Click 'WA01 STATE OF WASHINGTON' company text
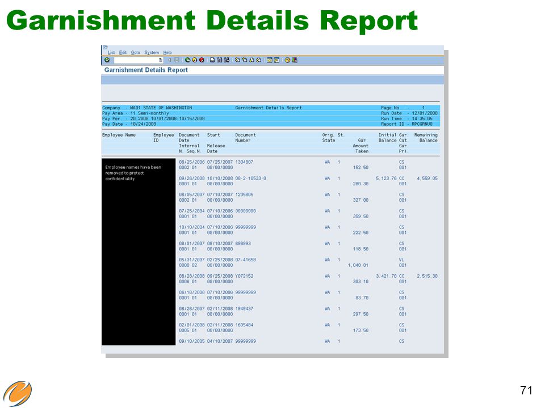545x408 pixels. [x=161, y=108]
